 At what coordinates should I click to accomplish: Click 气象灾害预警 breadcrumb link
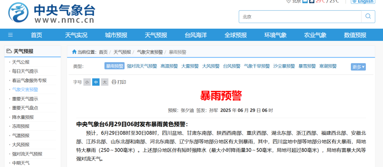(150, 52)
